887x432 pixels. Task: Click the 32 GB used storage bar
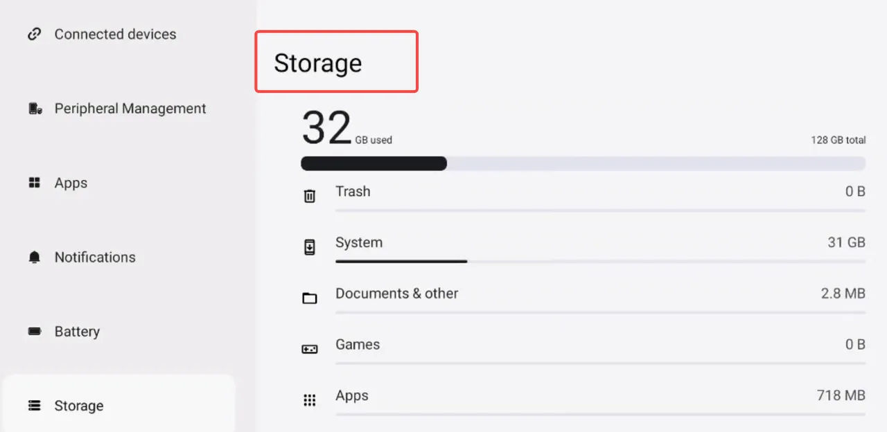[582, 163]
